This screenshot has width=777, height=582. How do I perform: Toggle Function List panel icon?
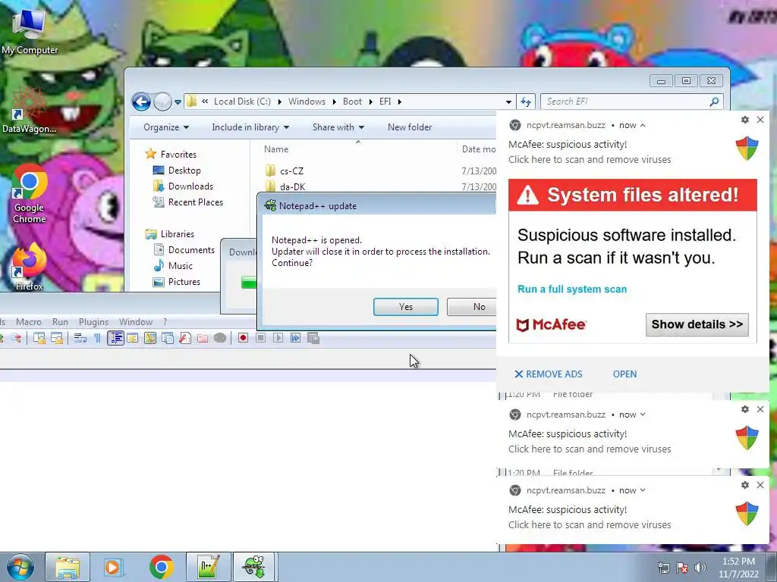click(185, 339)
